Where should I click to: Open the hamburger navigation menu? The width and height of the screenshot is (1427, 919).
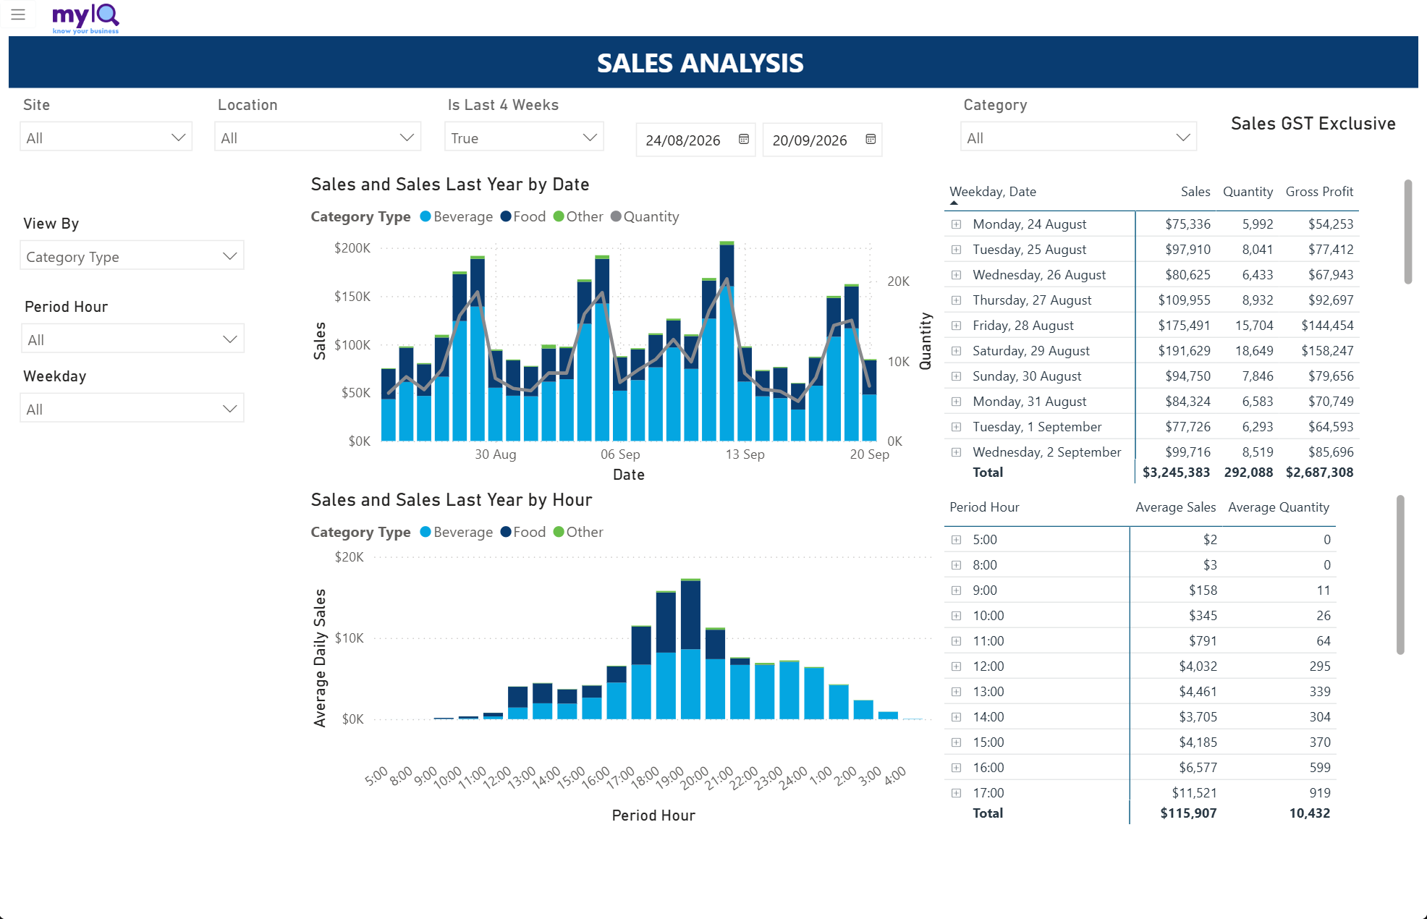click(x=18, y=14)
